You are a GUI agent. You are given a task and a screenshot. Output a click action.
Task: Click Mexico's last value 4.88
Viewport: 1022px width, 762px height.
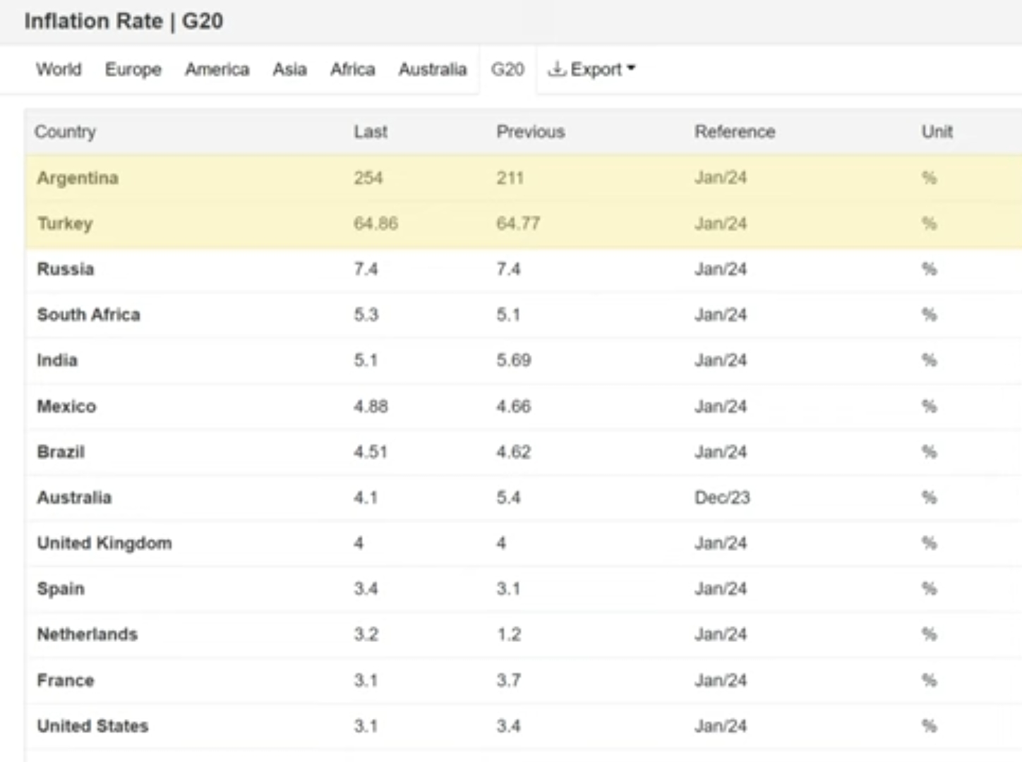[371, 406]
